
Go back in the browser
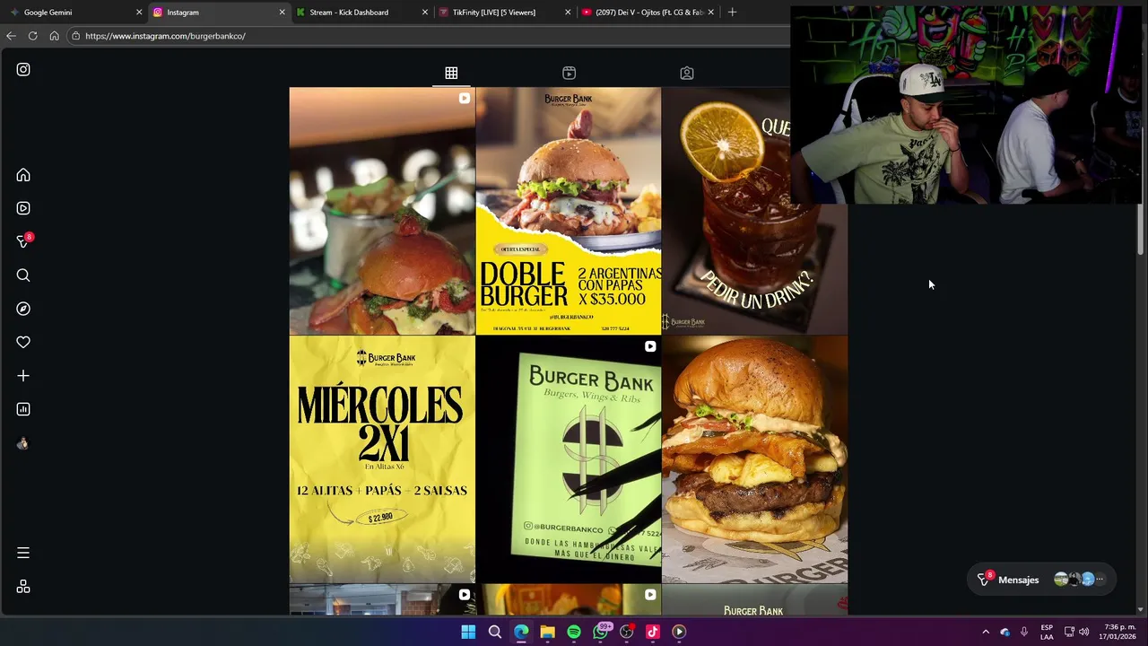click(x=11, y=36)
